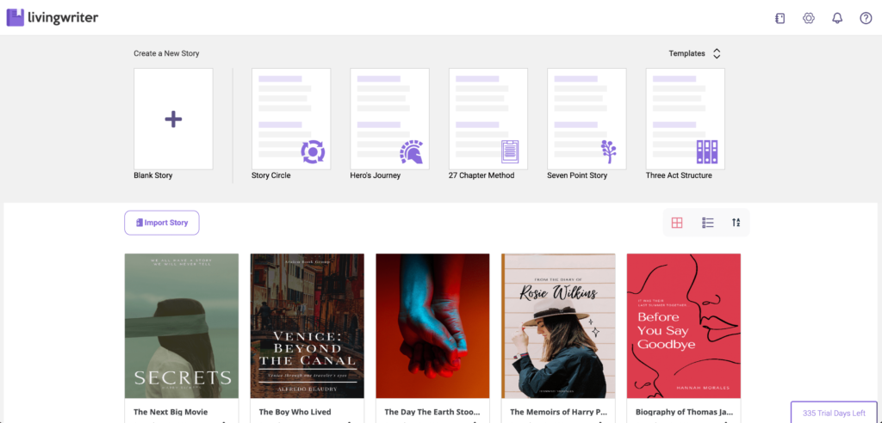
Task: Open the Secrets book cover
Action: (x=182, y=325)
